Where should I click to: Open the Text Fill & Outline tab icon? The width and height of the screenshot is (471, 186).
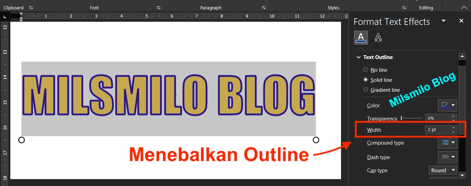361,38
